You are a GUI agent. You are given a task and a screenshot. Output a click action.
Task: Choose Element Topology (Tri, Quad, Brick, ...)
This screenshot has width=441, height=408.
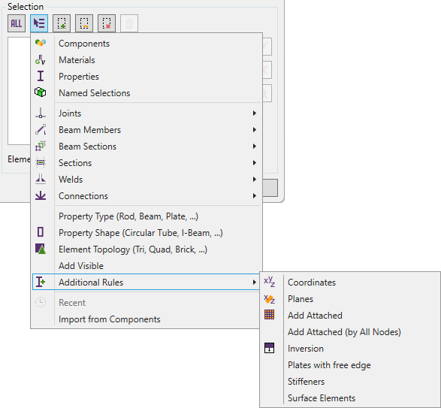[146, 249]
